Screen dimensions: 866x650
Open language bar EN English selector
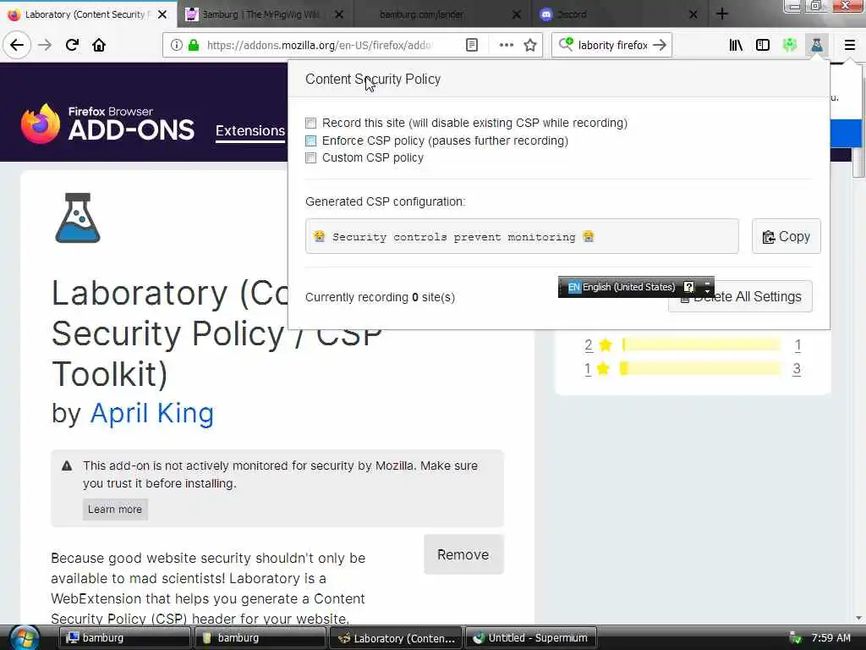(x=622, y=287)
